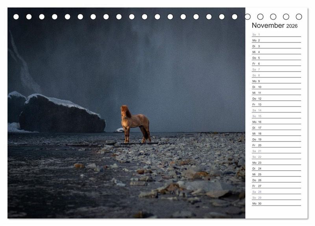Click the first binding hole at top-left
This screenshot has height=226, width=315.
click(16, 17)
